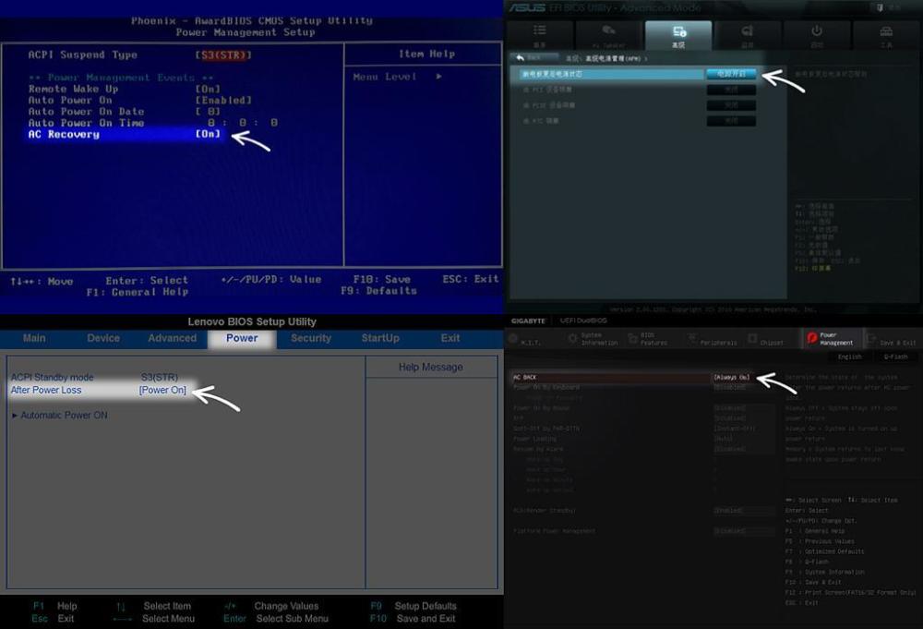Open the highlighted ASUS power state value box
The height and width of the screenshot is (629, 923).
(x=731, y=74)
